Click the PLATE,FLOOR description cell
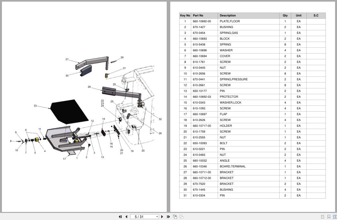337x220 pixels. (x=230, y=21)
